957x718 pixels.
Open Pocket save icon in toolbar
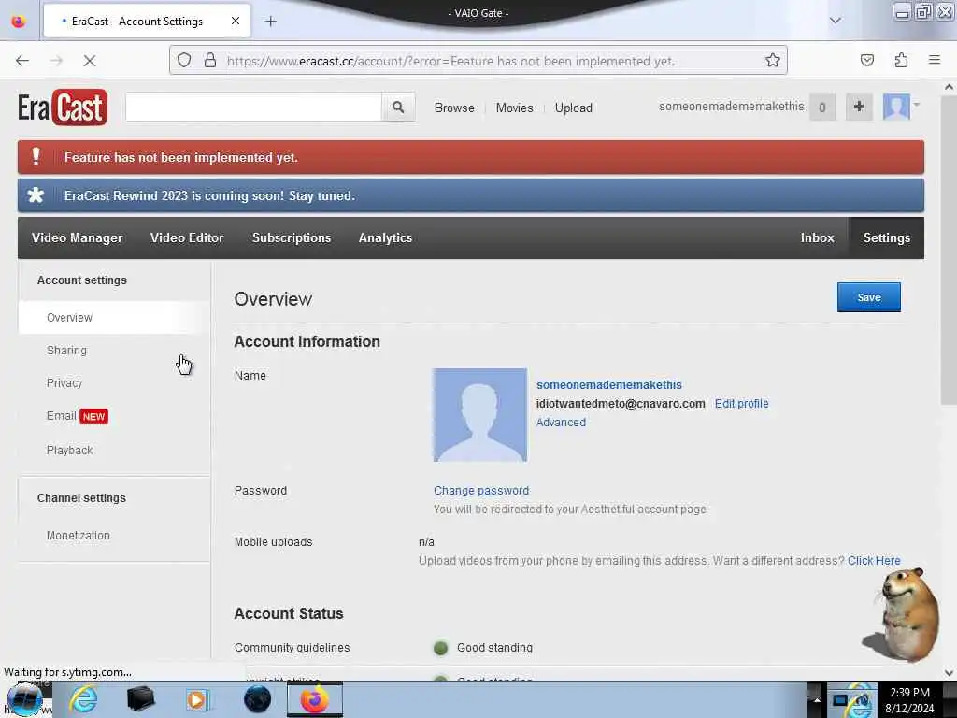[866, 61]
